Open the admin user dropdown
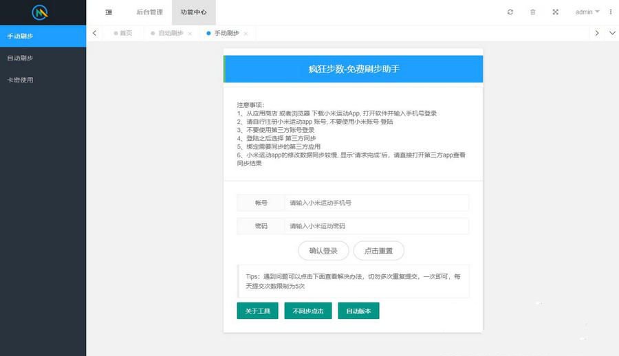This screenshot has height=356, width=619. pos(587,12)
